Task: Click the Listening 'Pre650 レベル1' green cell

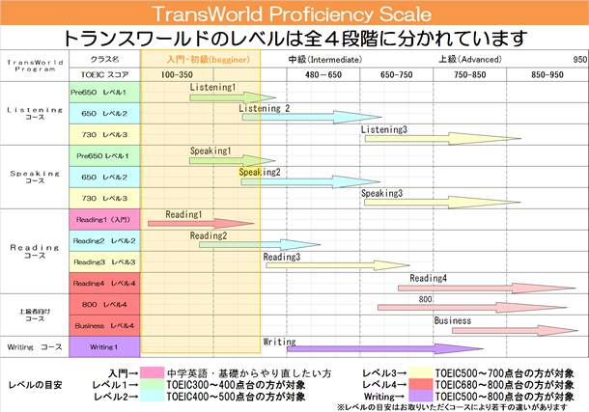Action: [x=105, y=93]
